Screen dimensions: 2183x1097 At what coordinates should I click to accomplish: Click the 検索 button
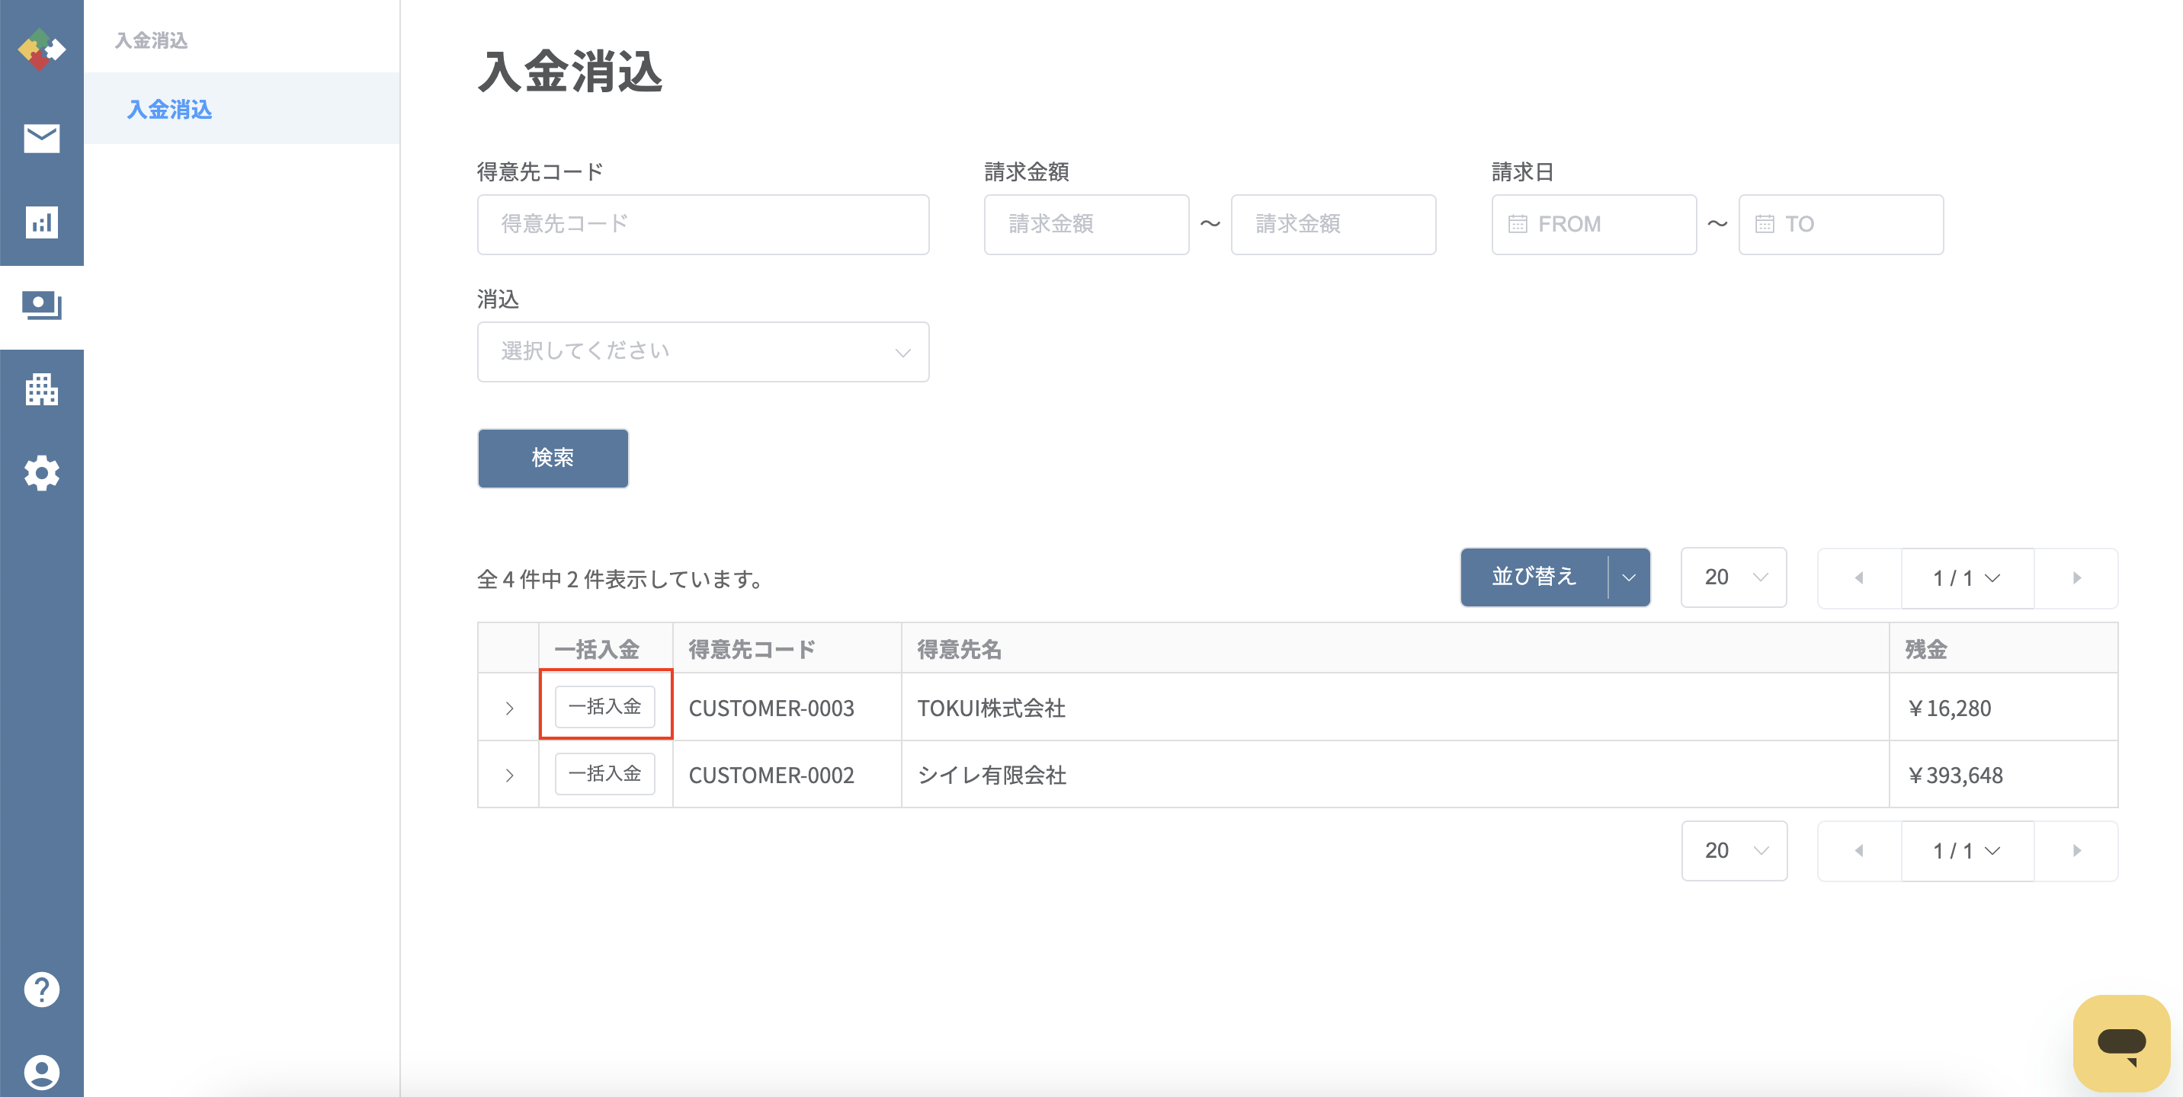tap(553, 459)
